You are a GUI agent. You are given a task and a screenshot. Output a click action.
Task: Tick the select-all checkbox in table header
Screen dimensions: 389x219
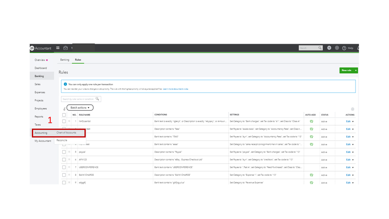(64, 115)
